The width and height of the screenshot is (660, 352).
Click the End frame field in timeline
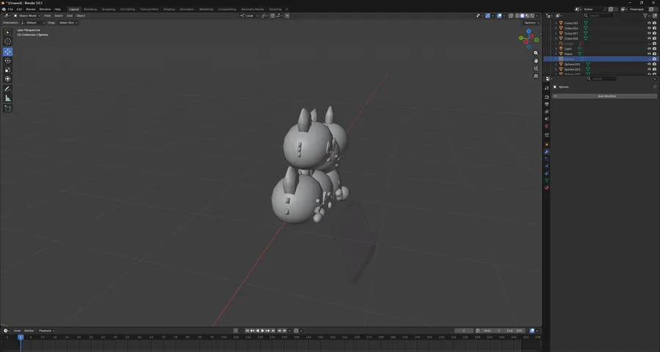[x=514, y=331]
